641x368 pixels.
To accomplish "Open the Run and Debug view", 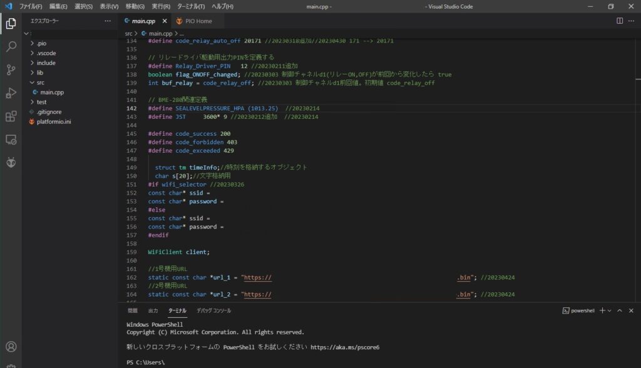I will (11, 93).
